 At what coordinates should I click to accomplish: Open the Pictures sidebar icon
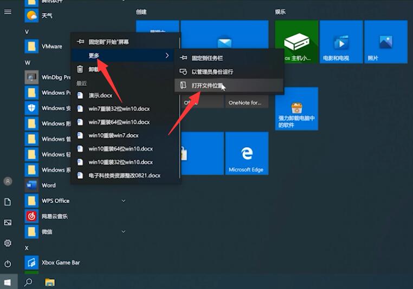pyautogui.click(x=8, y=222)
